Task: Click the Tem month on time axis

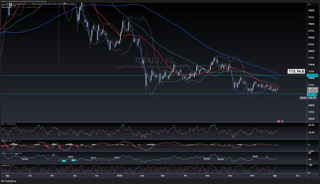Action: tap(252, 176)
